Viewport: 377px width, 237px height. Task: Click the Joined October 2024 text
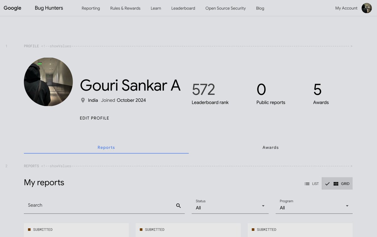tap(123, 100)
